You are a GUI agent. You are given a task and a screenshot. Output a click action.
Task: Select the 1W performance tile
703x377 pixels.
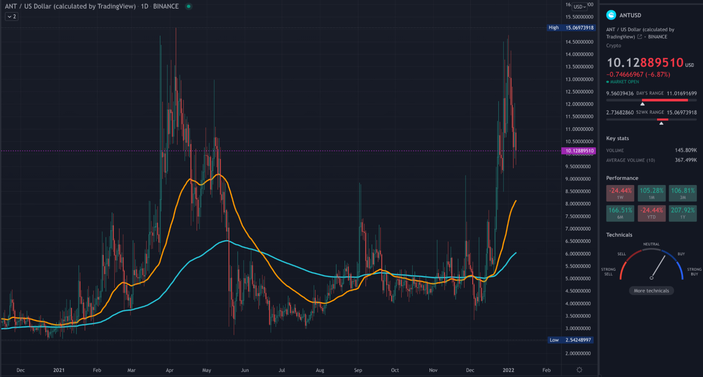620,193
